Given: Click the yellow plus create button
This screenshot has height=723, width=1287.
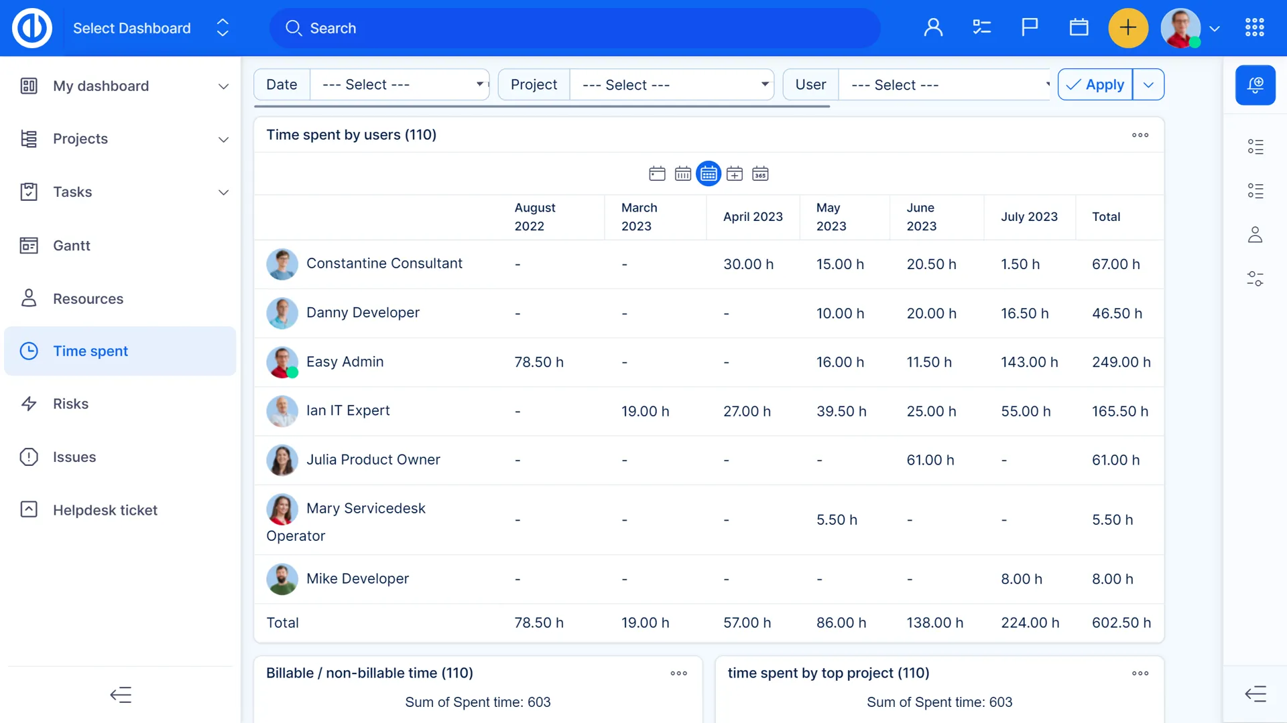Looking at the screenshot, I should [x=1128, y=28].
